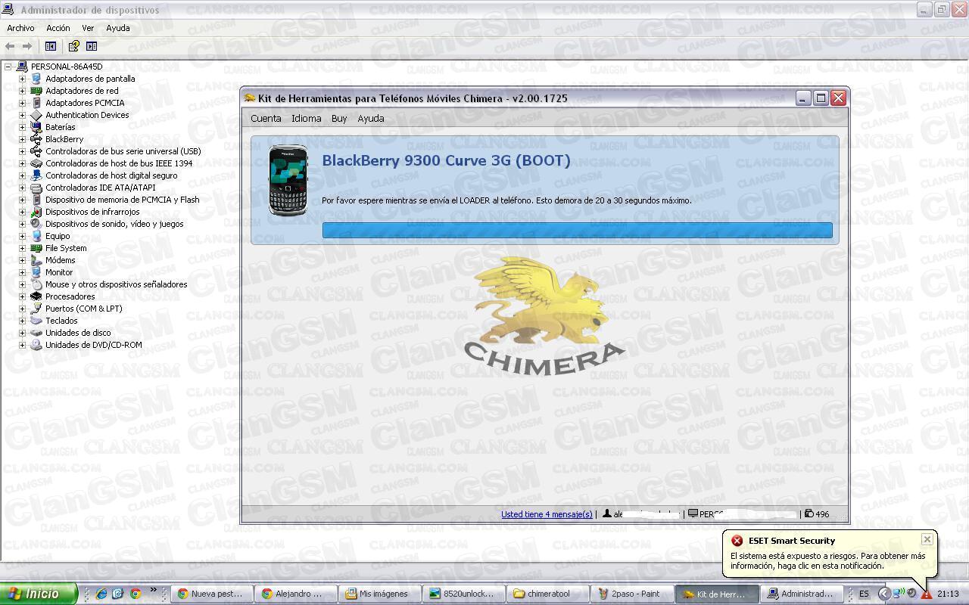Switch to the '2paso - Paint' taskbar button
Viewport: 969px width, 605px height.
click(631, 594)
